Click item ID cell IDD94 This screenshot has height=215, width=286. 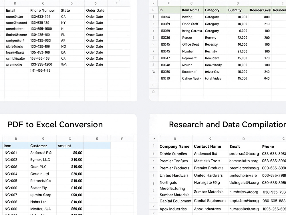click(x=170, y=17)
